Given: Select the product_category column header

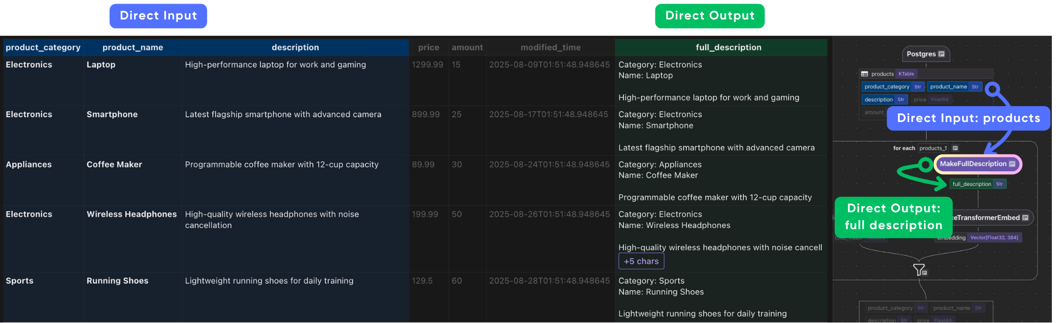Looking at the screenshot, I should pyautogui.click(x=43, y=47).
